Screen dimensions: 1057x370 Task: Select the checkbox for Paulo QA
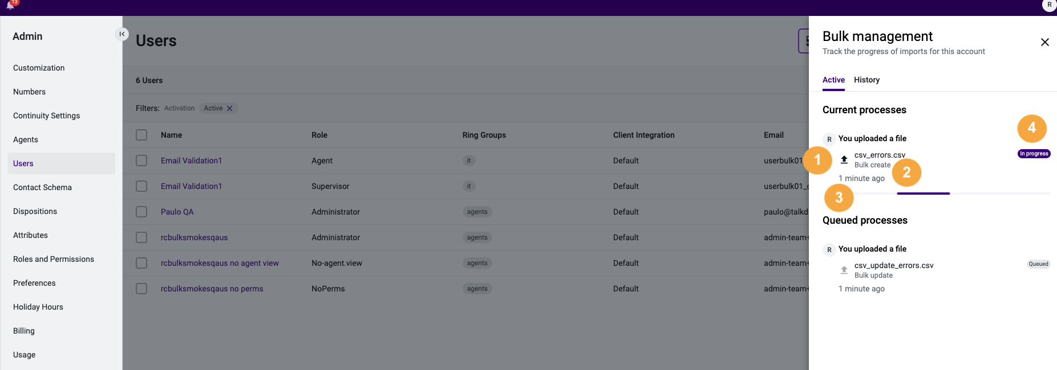[x=141, y=211]
